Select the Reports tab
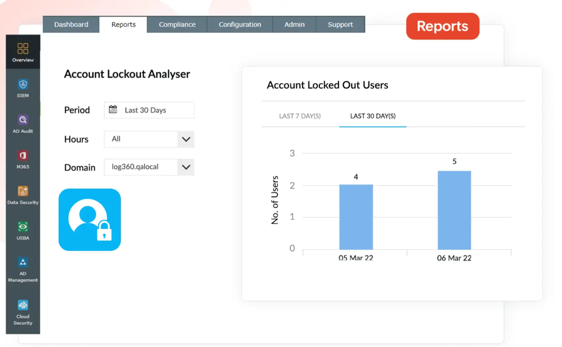This screenshot has width=562, height=347. tap(123, 24)
